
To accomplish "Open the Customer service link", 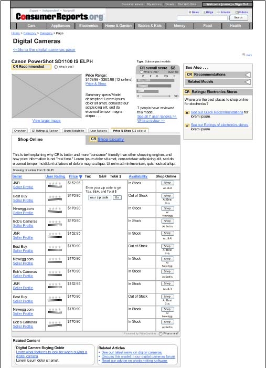I will [x=133, y=4].
